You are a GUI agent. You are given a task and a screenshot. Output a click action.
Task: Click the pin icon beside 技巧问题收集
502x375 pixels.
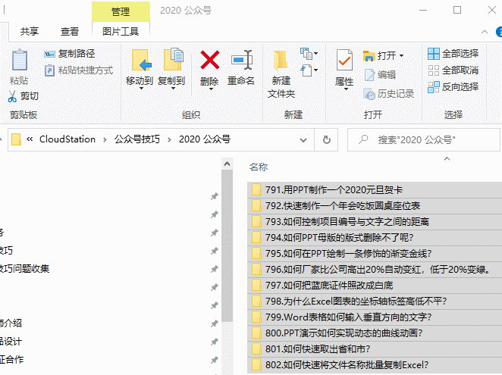click(214, 269)
